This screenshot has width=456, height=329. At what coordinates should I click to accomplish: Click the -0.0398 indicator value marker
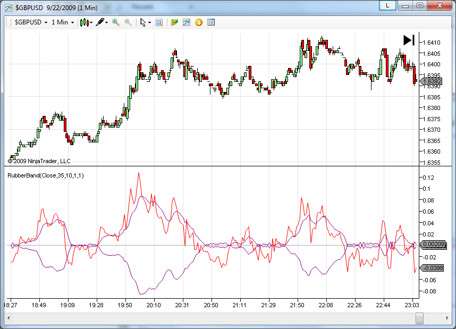click(x=432, y=268)
